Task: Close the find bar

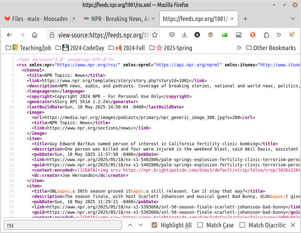Action: tap(293, 225)
